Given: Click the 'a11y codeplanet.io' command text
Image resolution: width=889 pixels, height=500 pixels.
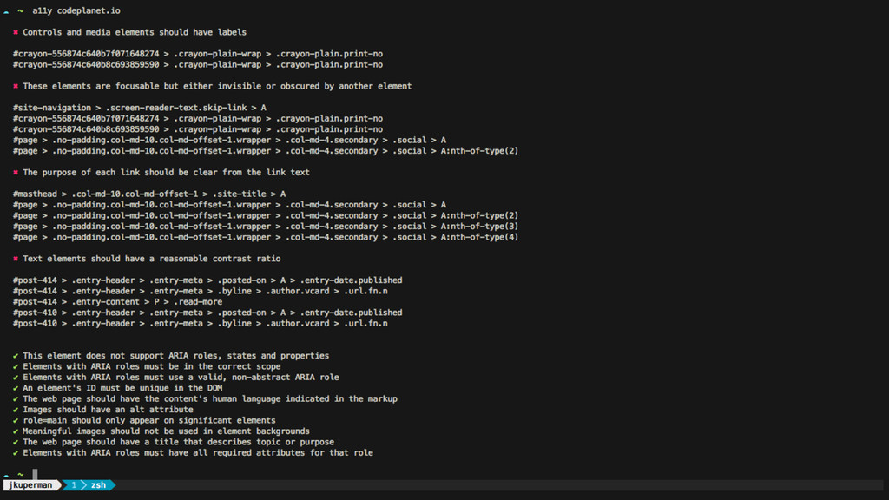Looking at the screenshot, I should pyautogui.click(x=76, y=10).
